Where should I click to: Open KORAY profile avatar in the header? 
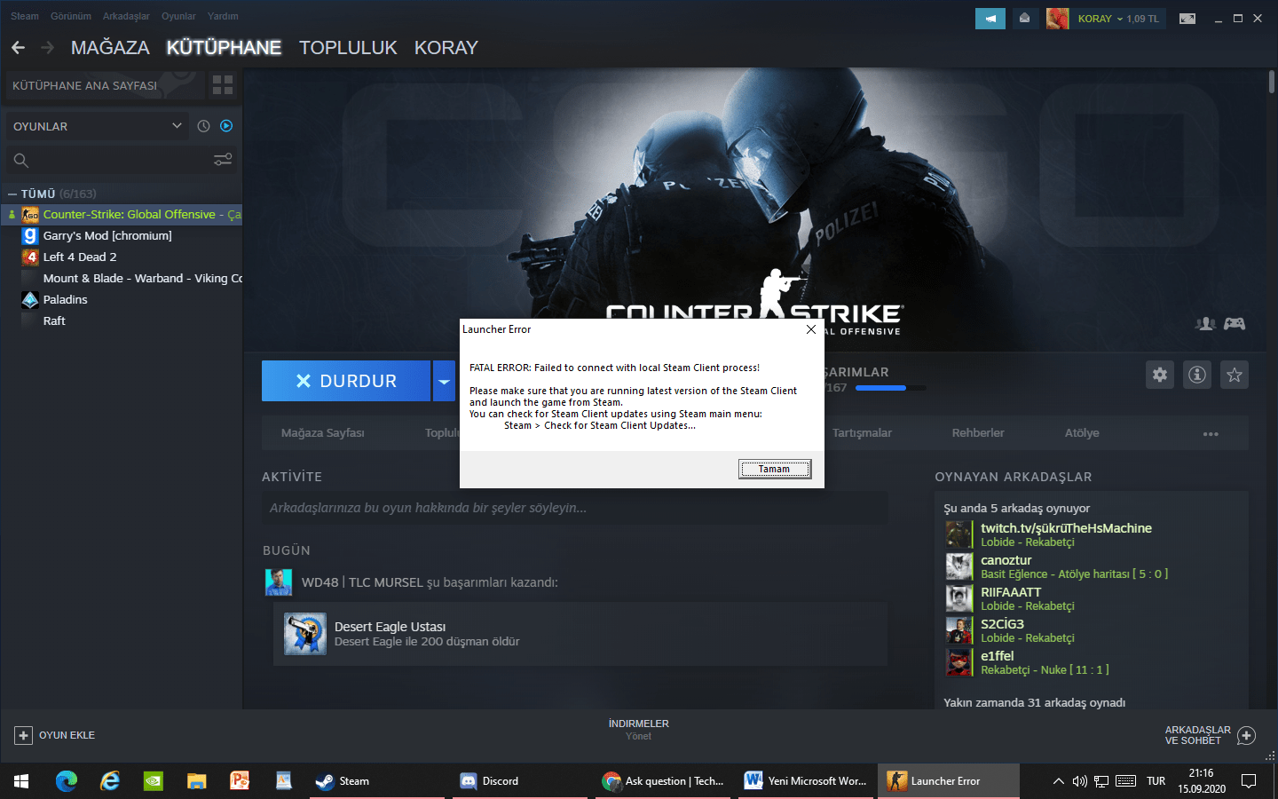pos(1057,18)
